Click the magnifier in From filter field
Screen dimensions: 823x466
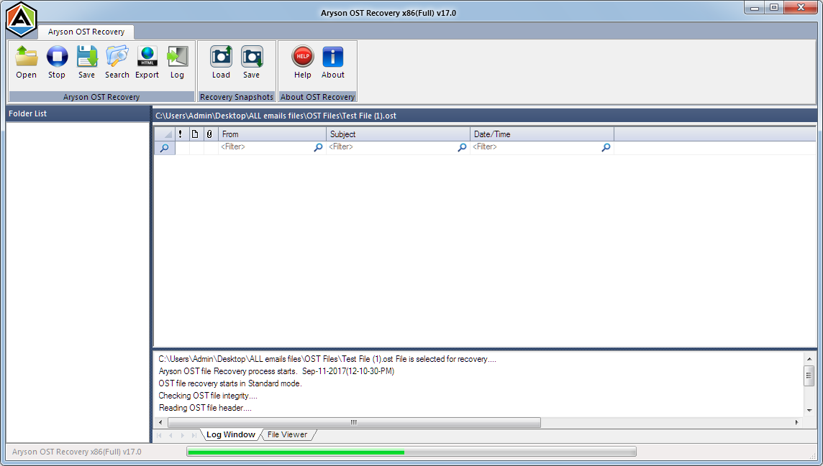tap(318, 148)
